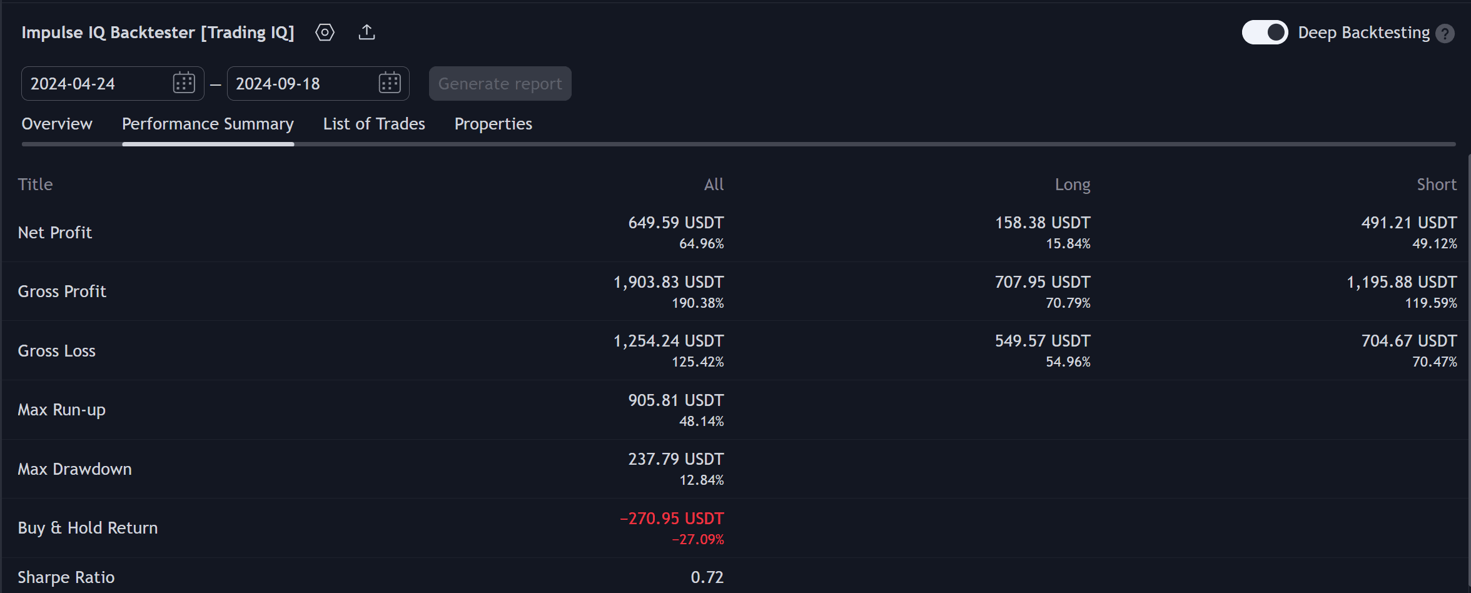Click the start date field 2024-04-24
1471x593 pixels.
[94, 84]
